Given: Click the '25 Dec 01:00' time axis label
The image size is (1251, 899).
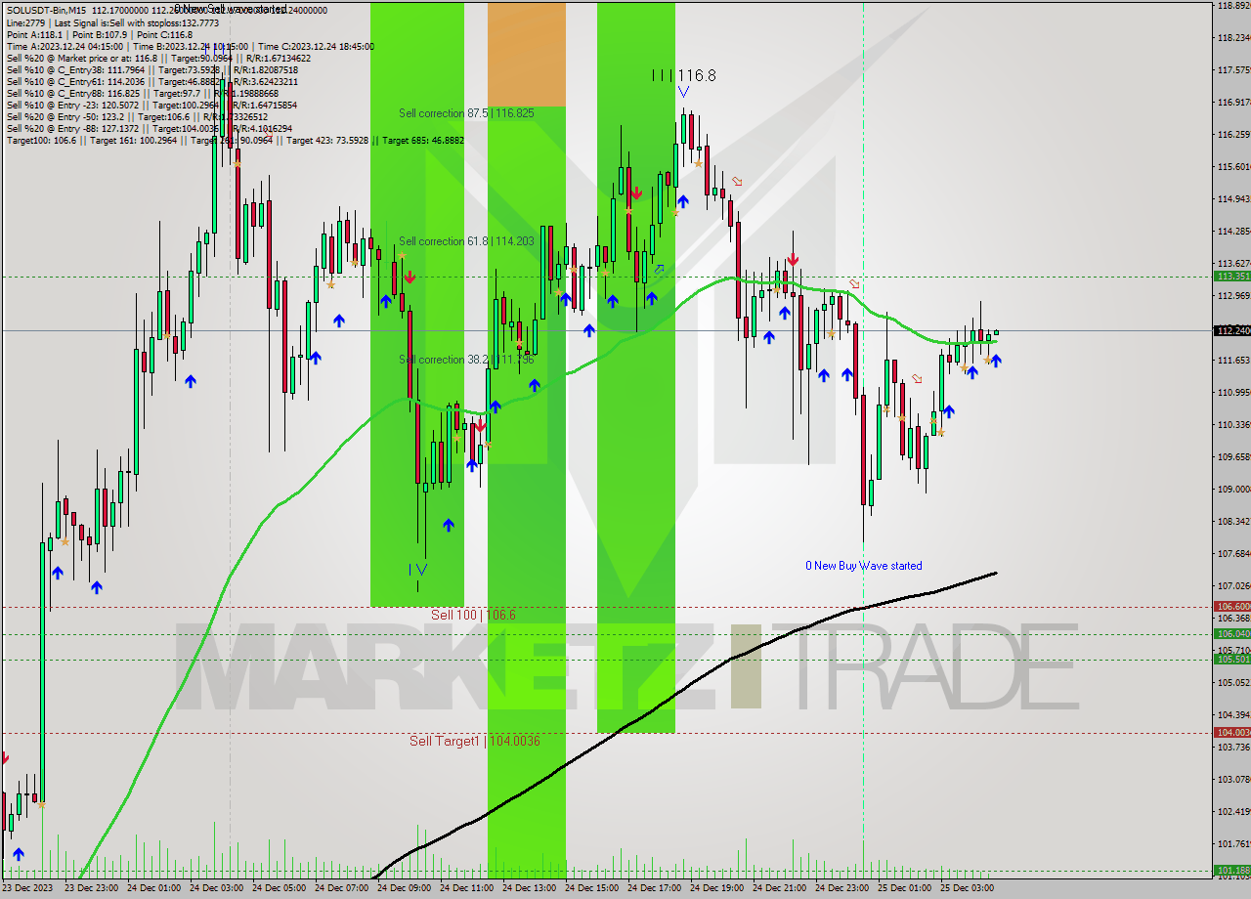Looking at the screenshot, I should coord(904,888).
